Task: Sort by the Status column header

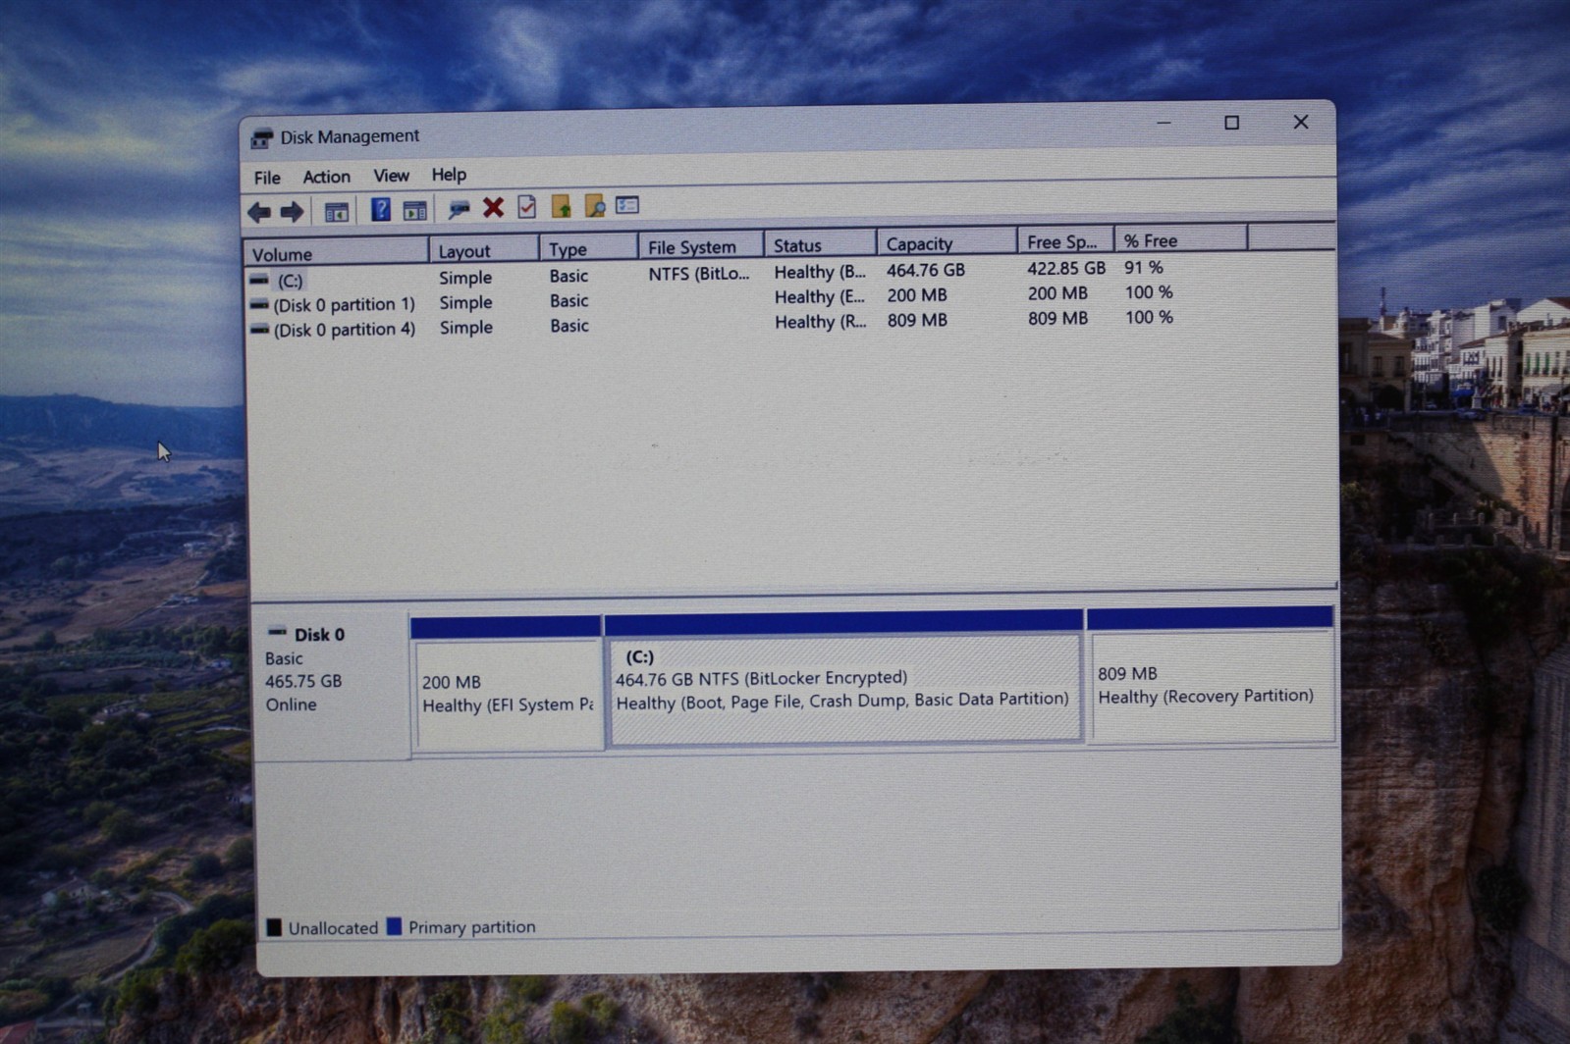Action: coord(820,244)
